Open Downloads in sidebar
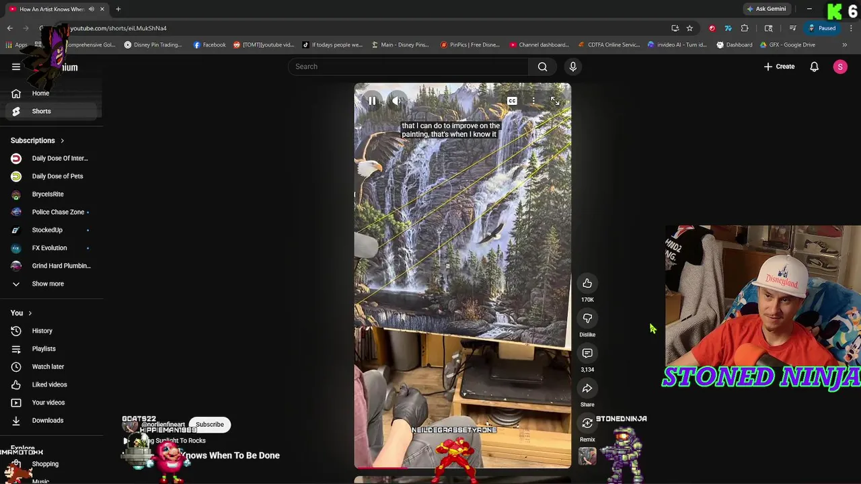 coord(50,420)
